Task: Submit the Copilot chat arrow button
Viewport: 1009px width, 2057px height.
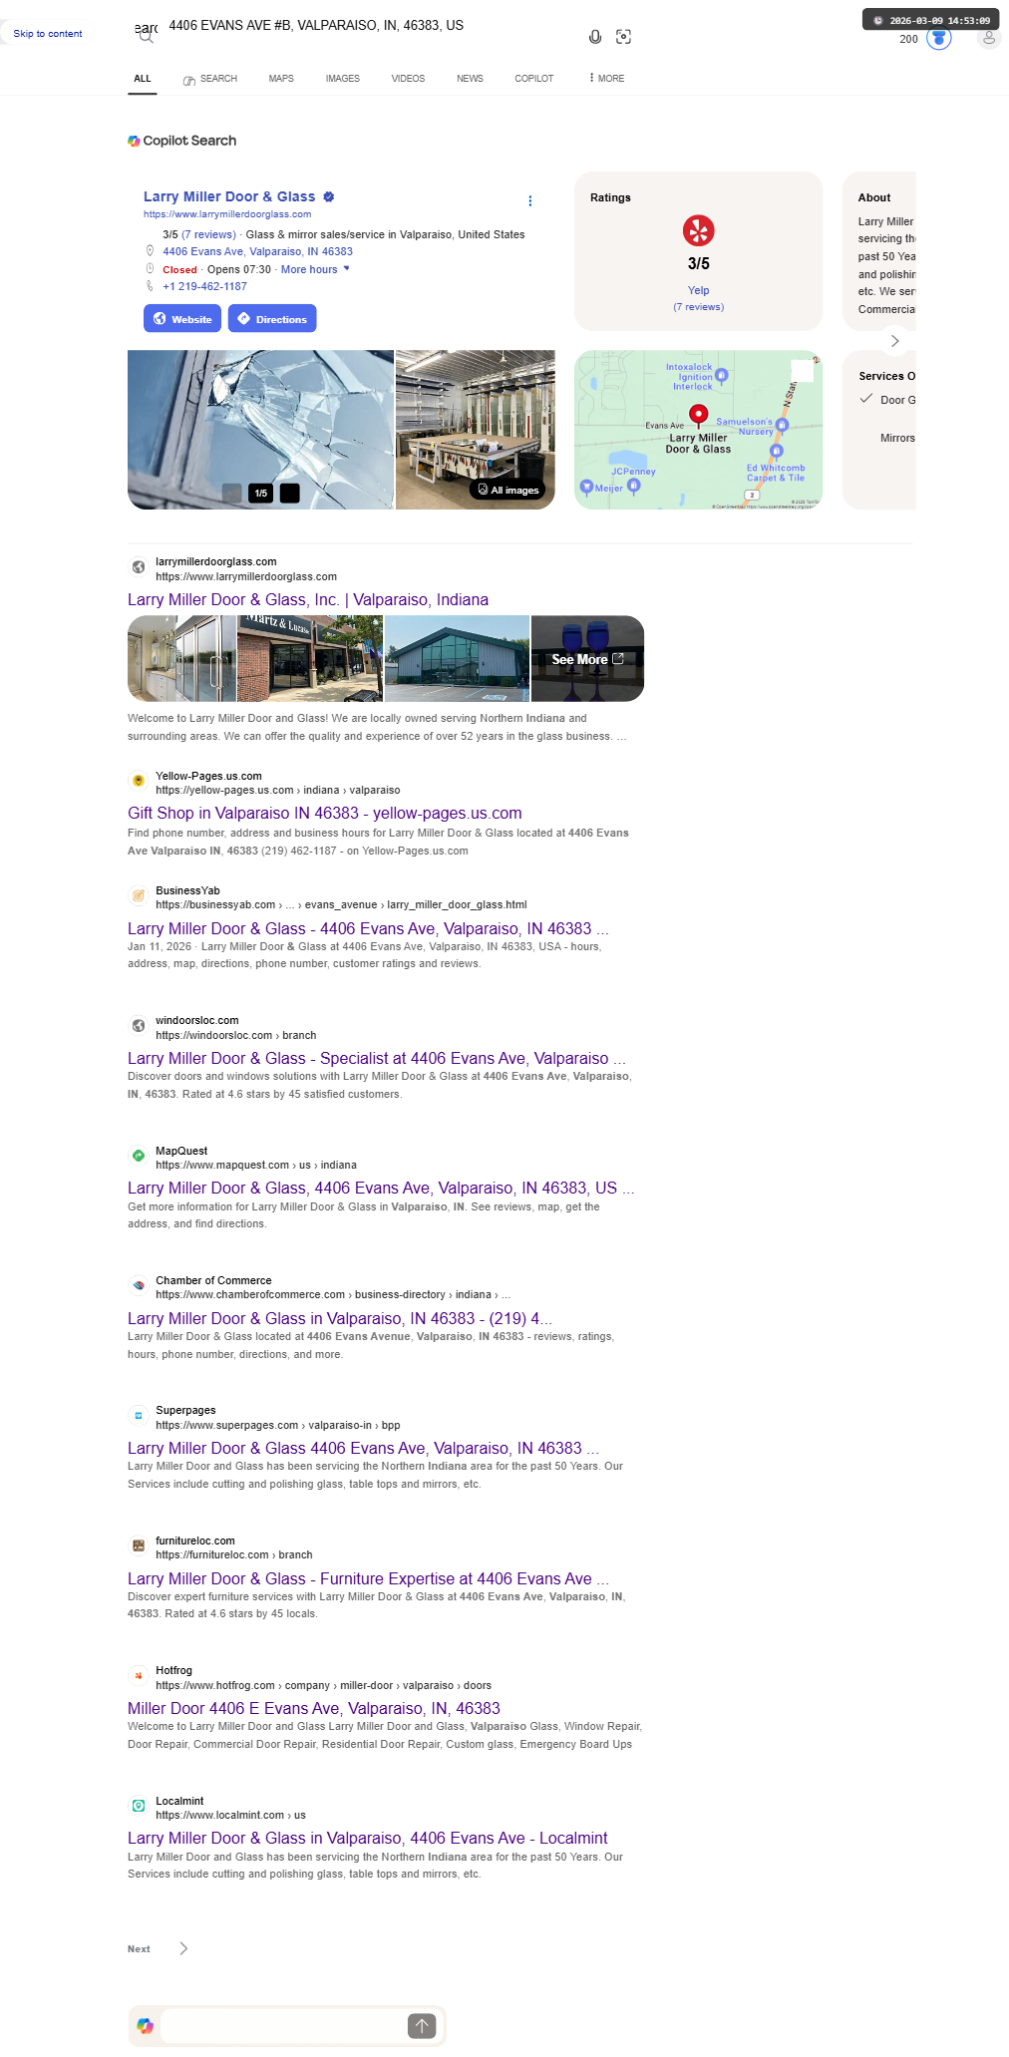Action: (x=422, y=2025)
